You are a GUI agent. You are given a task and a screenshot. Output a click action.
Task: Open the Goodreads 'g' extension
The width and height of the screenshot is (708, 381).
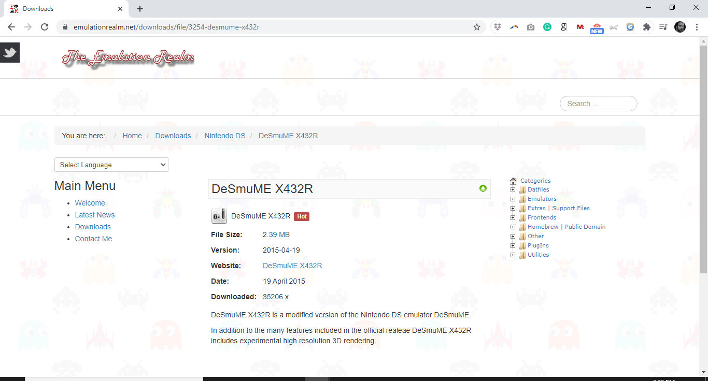tap(564, 27)
